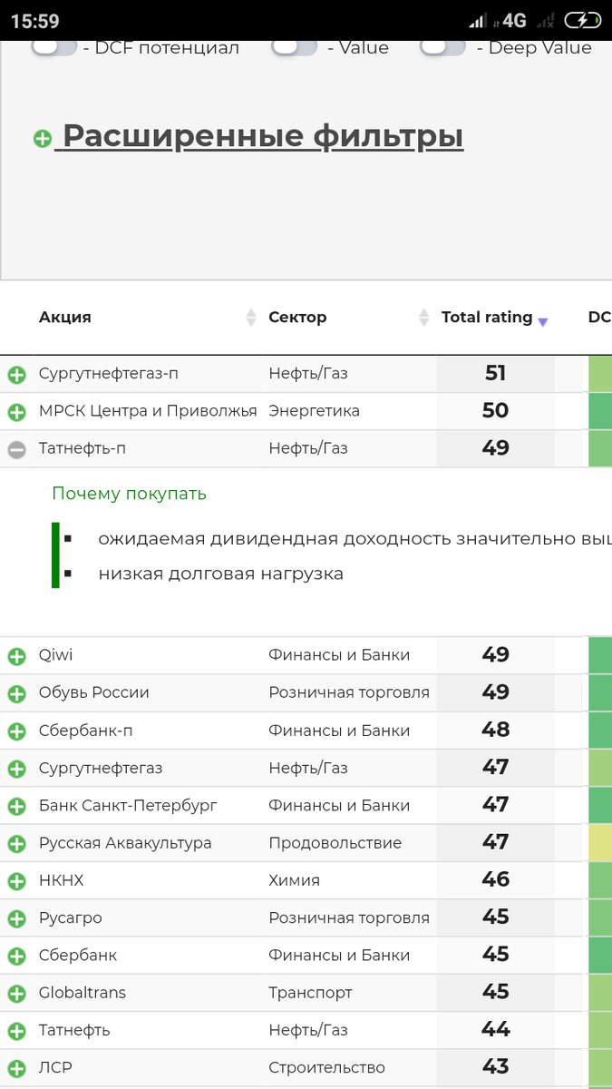612x1089 pixels.
Task: Toggle the Value filter switch
Action: [295, 48]
